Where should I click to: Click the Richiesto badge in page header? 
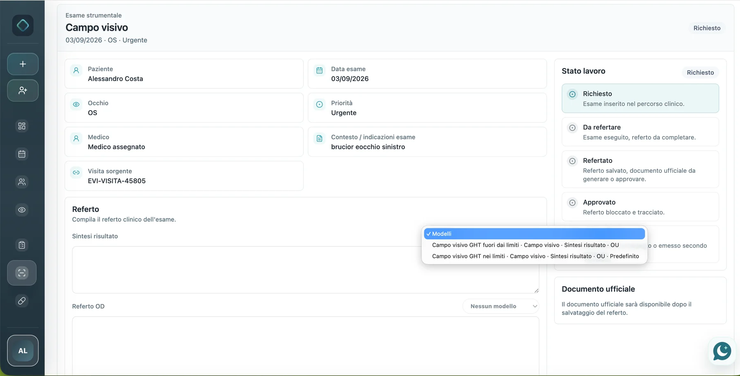(707, 28)
